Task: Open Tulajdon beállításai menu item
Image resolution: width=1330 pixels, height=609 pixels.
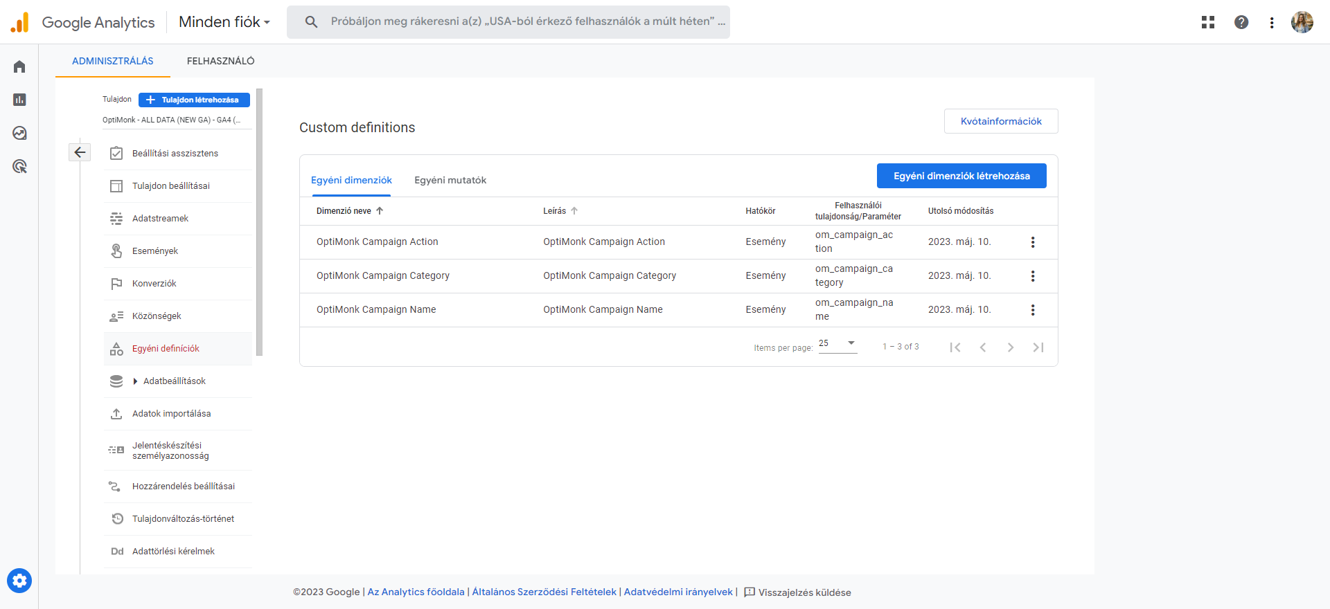Action: [x=178, y=186]
